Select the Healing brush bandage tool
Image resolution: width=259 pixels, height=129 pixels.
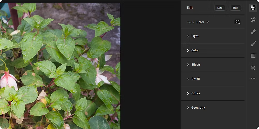tap(253, 32)
